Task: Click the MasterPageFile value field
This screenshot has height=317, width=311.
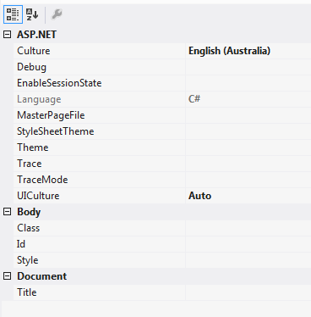Action: point(248,115)
